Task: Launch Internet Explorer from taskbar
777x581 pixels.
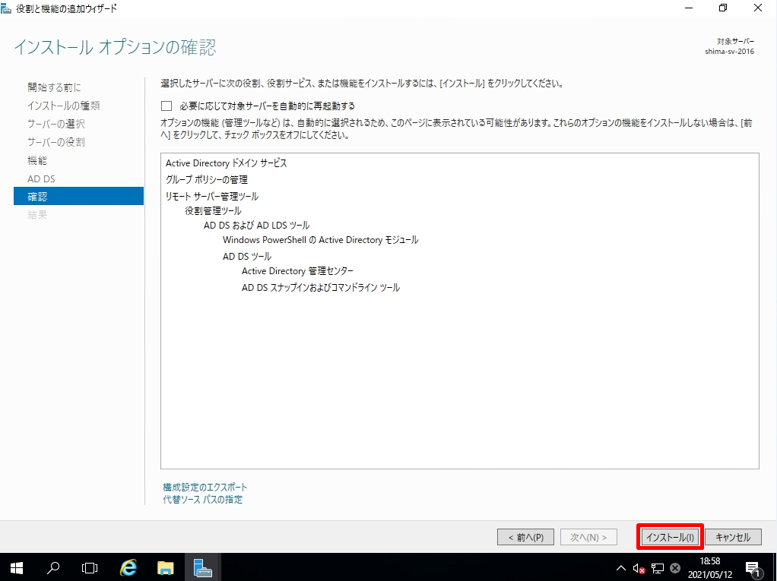Action: point(128,567)
